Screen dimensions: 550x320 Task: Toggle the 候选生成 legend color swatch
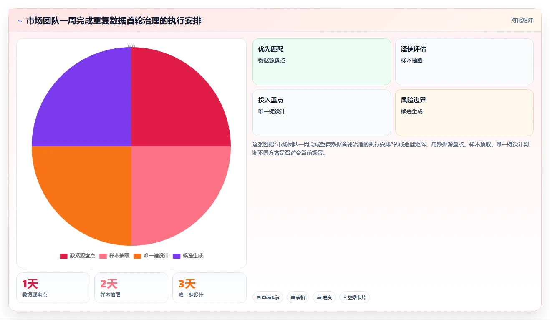pos(177,256)
